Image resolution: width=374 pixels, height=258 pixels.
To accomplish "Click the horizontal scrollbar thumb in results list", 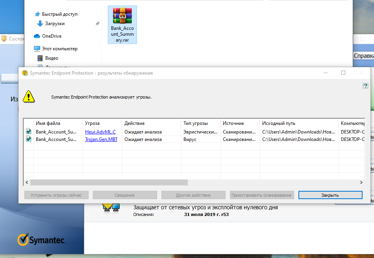I will pos(109,182).
